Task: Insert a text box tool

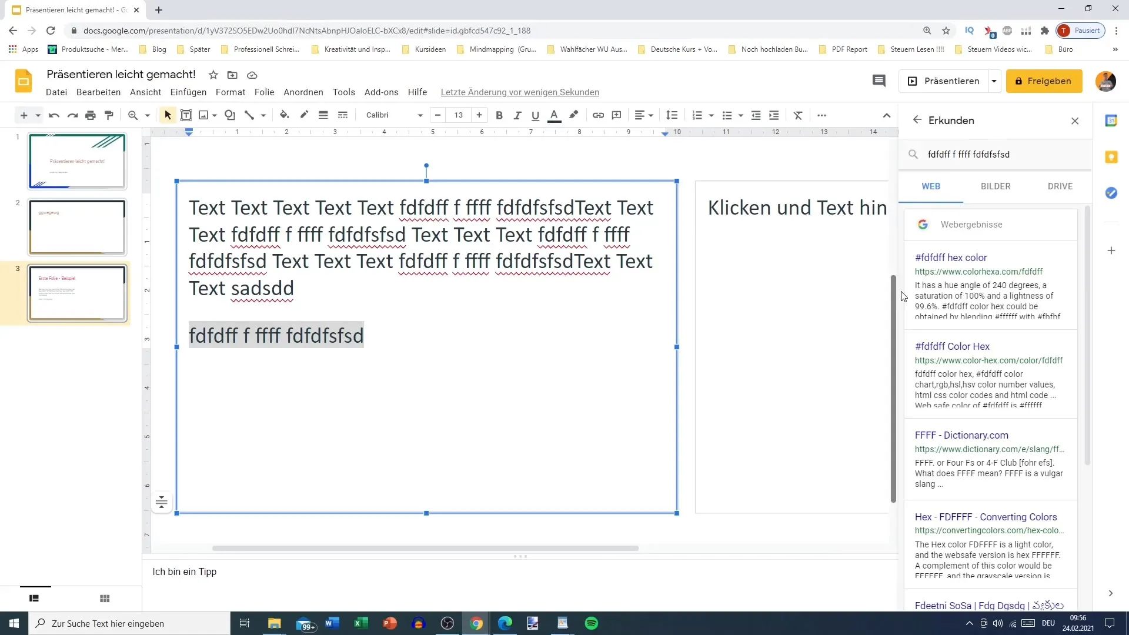Action: pos(186,115)
